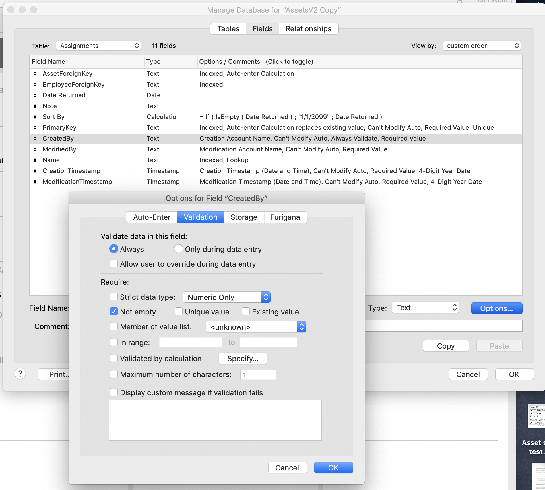Image resolution: width=545 pixels, height=490 pixels.
Task: Enable the In range checkbox
Action: 114,342
